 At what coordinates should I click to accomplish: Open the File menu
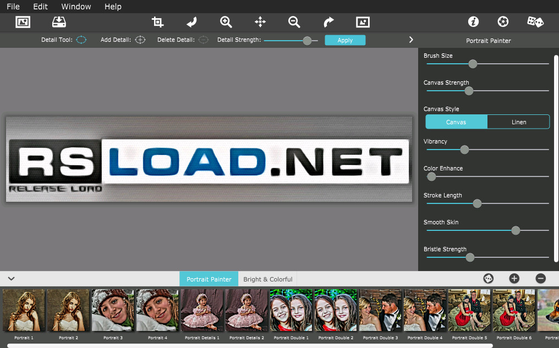[x=13, y=7]
